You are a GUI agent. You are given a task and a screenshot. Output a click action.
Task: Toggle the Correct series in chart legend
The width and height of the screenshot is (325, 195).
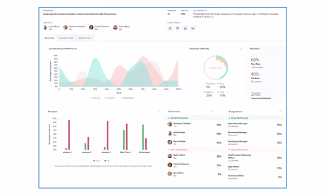click(96, 98)
